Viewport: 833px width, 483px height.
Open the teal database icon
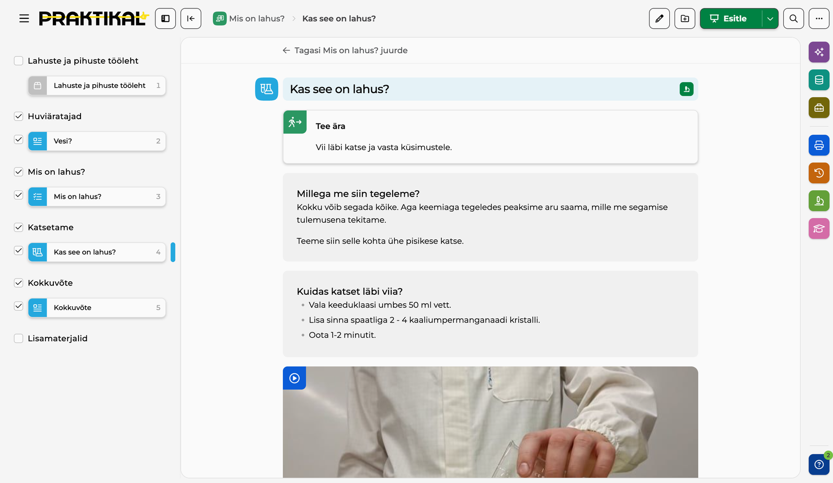point(819,80)
